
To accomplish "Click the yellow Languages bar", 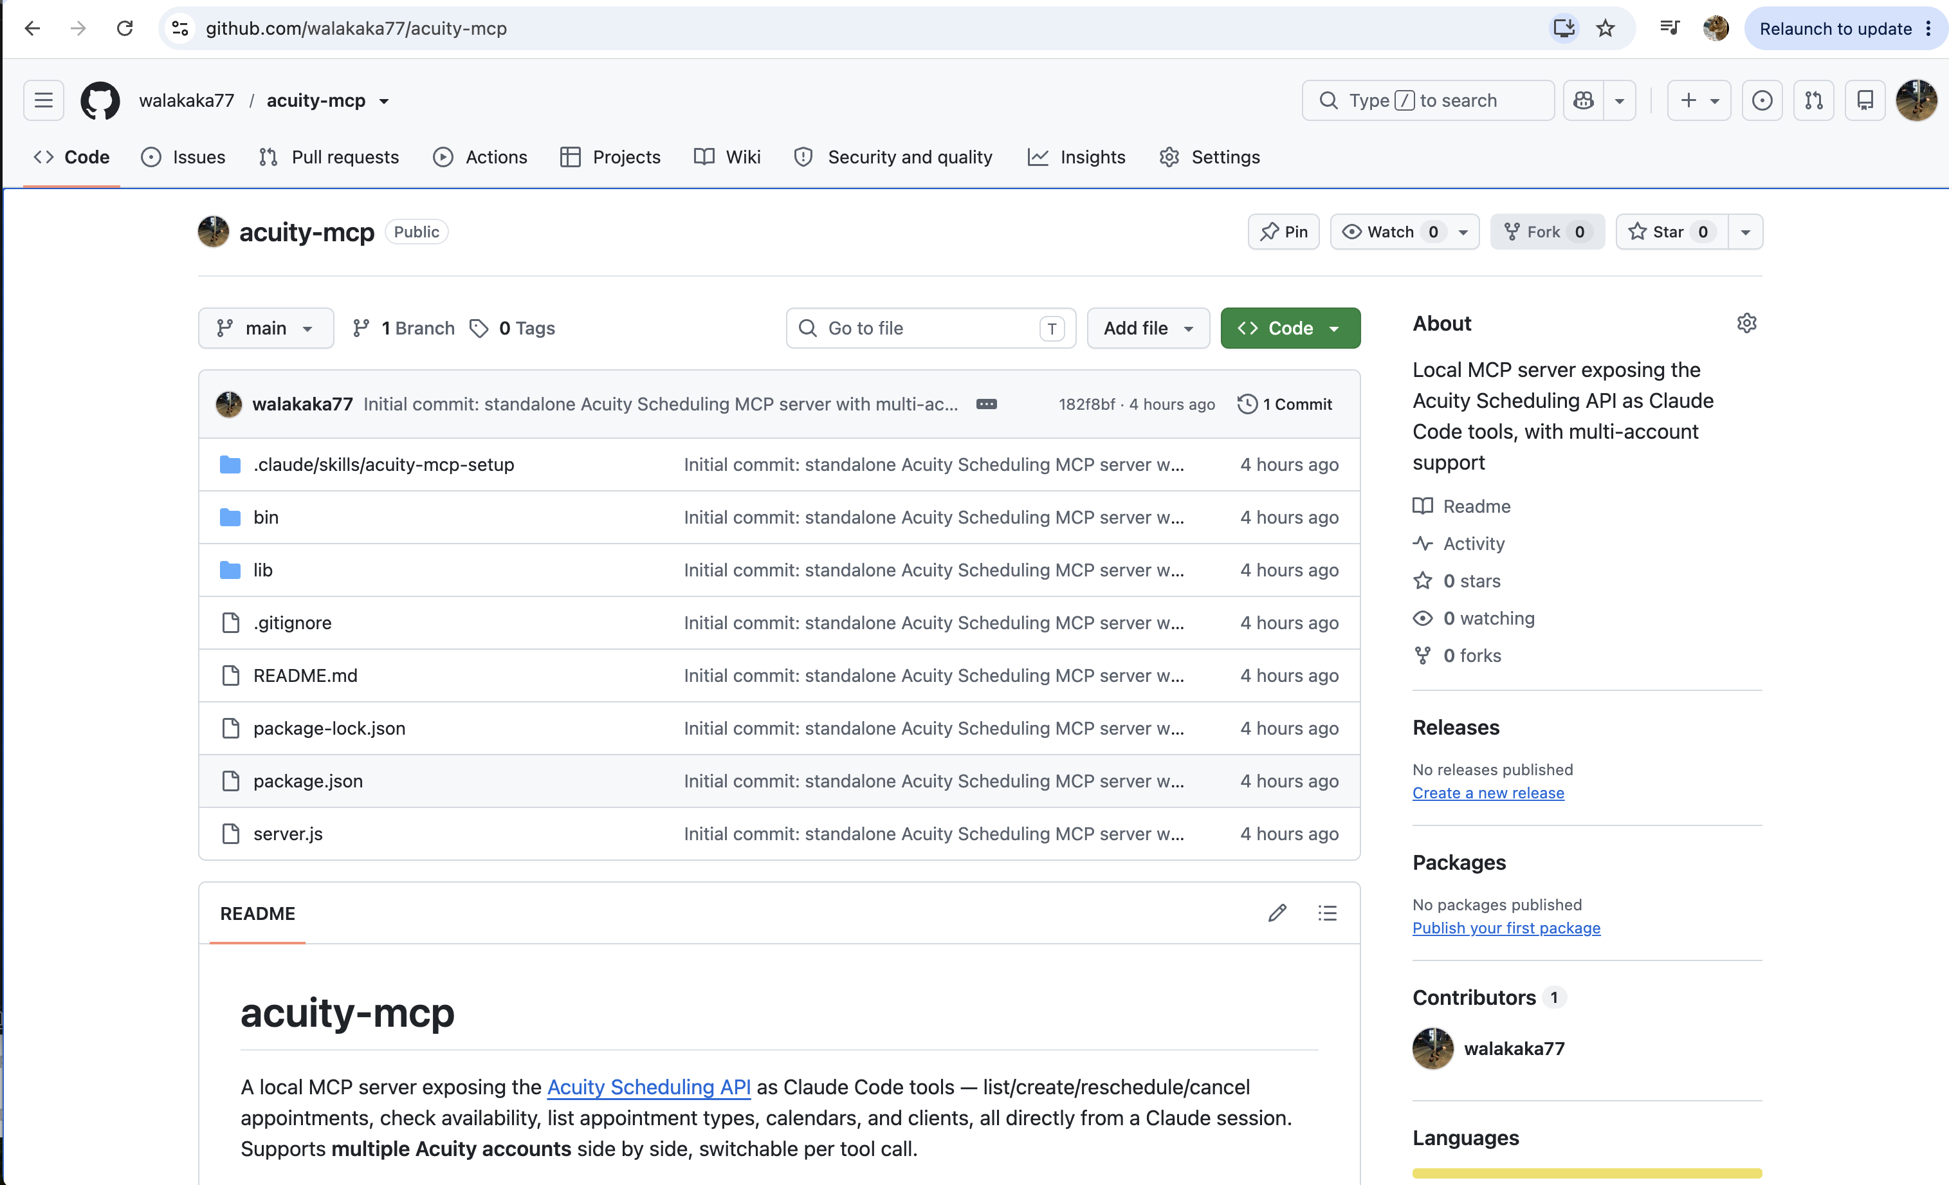I will pyautogui.click(x=1587, y=1173).
